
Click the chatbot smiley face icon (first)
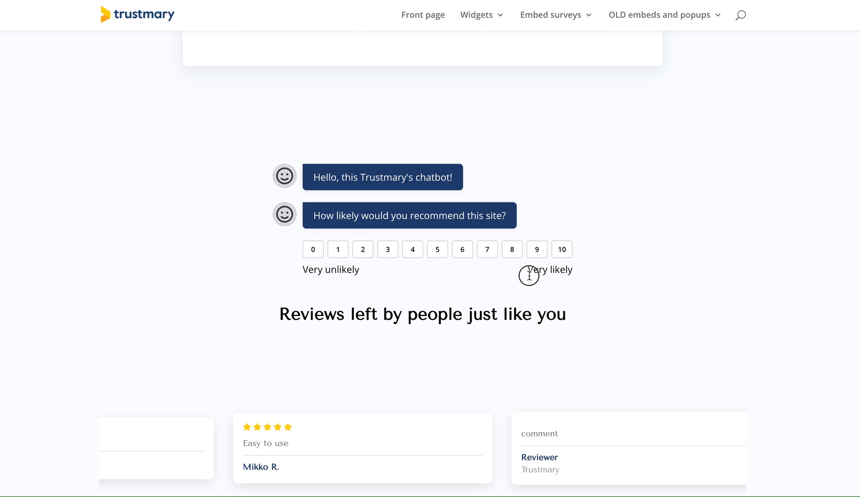tap(285, 176)
